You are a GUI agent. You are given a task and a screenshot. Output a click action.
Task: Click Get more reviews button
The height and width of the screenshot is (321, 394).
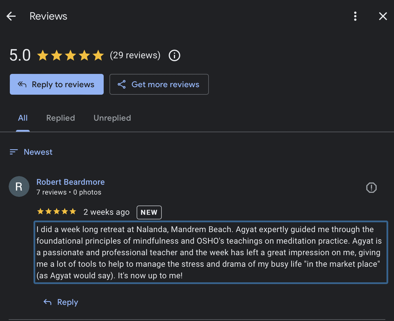tap(159, 84)
